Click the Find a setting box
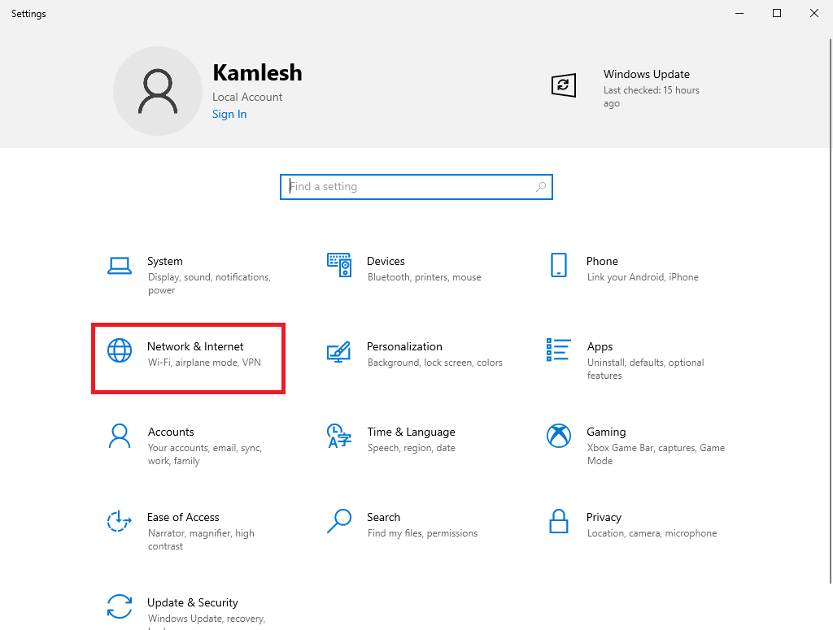Screen dimensions: 833x630 tap(416, 187)
